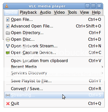
Task: Select Save Playlist to File entry
Action: (x=54, y=81)
